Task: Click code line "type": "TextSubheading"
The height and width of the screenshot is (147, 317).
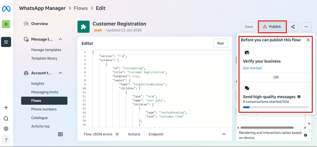Action: tap(166, 113)
